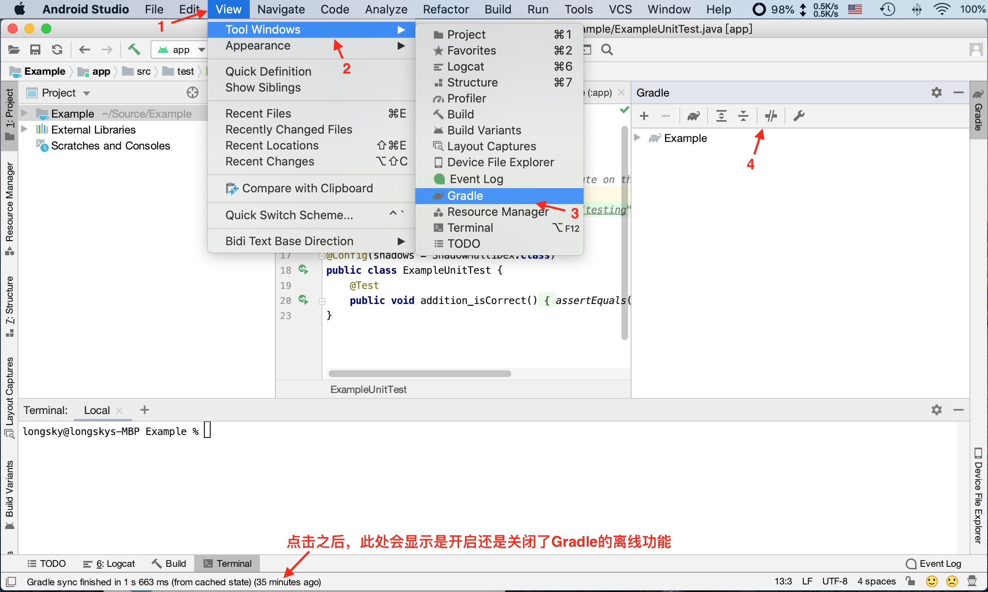
Task: Open the 6: Logcat bottom tool button
Action: (x=109, y=563)
